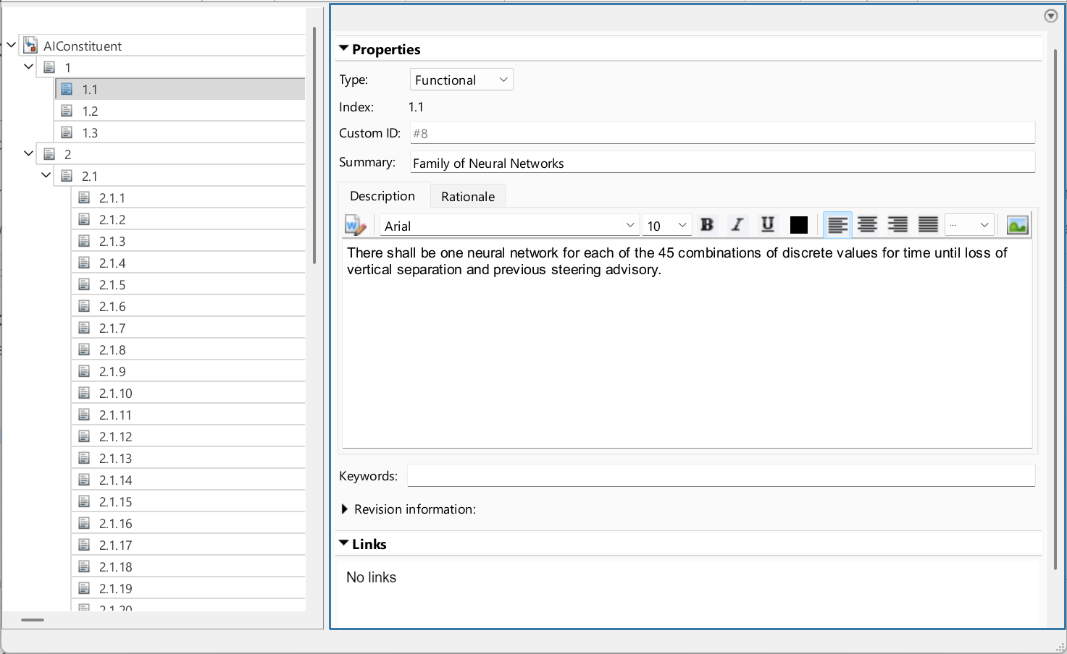This screenshot has height=654, width=1067.
Task: Open the black text color swatch
Action: 798,225
